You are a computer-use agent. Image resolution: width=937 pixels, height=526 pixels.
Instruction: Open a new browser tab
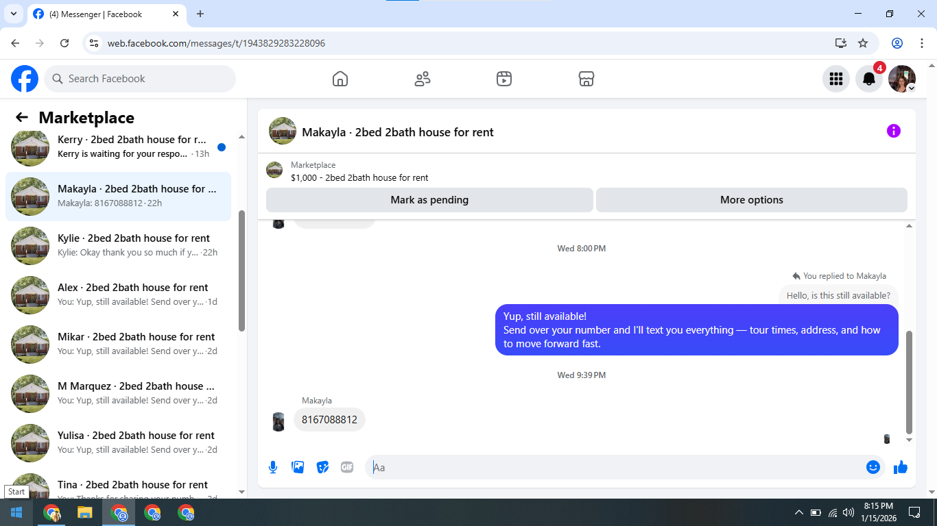click(200, 14)
